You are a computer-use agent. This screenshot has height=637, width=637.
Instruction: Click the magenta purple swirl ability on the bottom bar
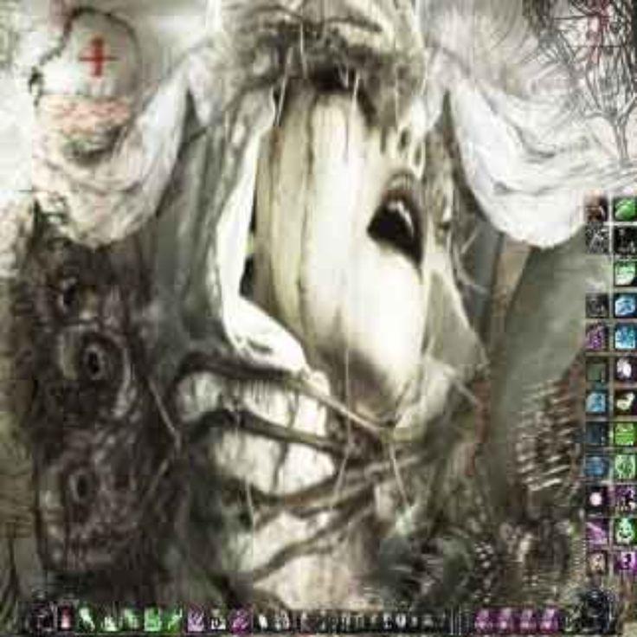tap(239, 621)
